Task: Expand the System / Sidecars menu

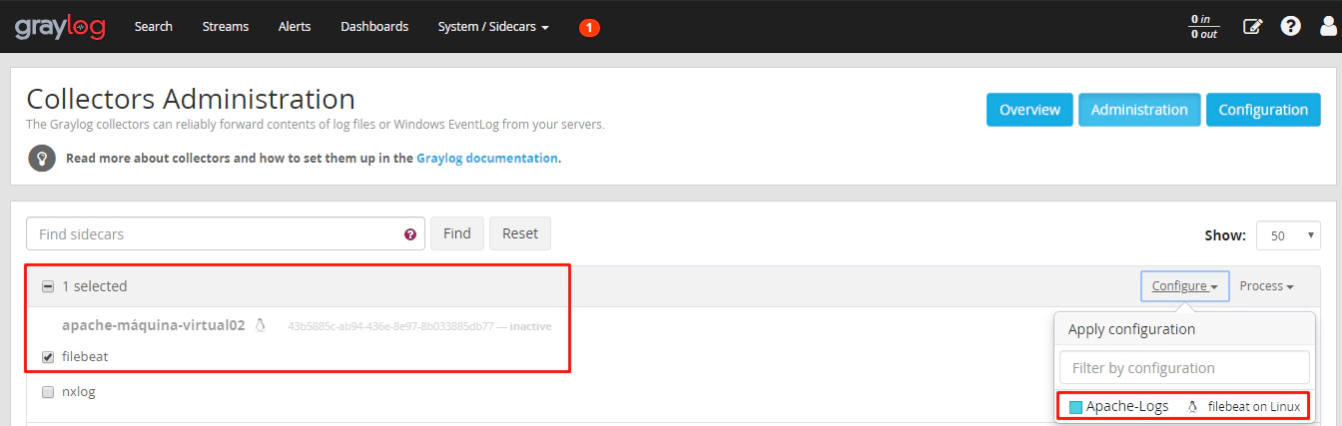Action: point(493,27)
